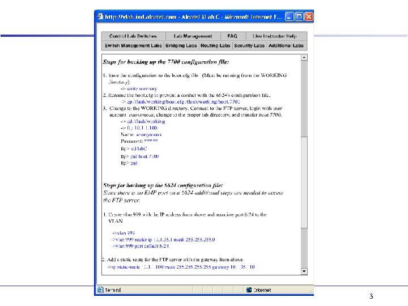Image resolution: width=408 pixels, height=306 pixels.
Task: Open Live Instructor Help
Action: (274, 36)
